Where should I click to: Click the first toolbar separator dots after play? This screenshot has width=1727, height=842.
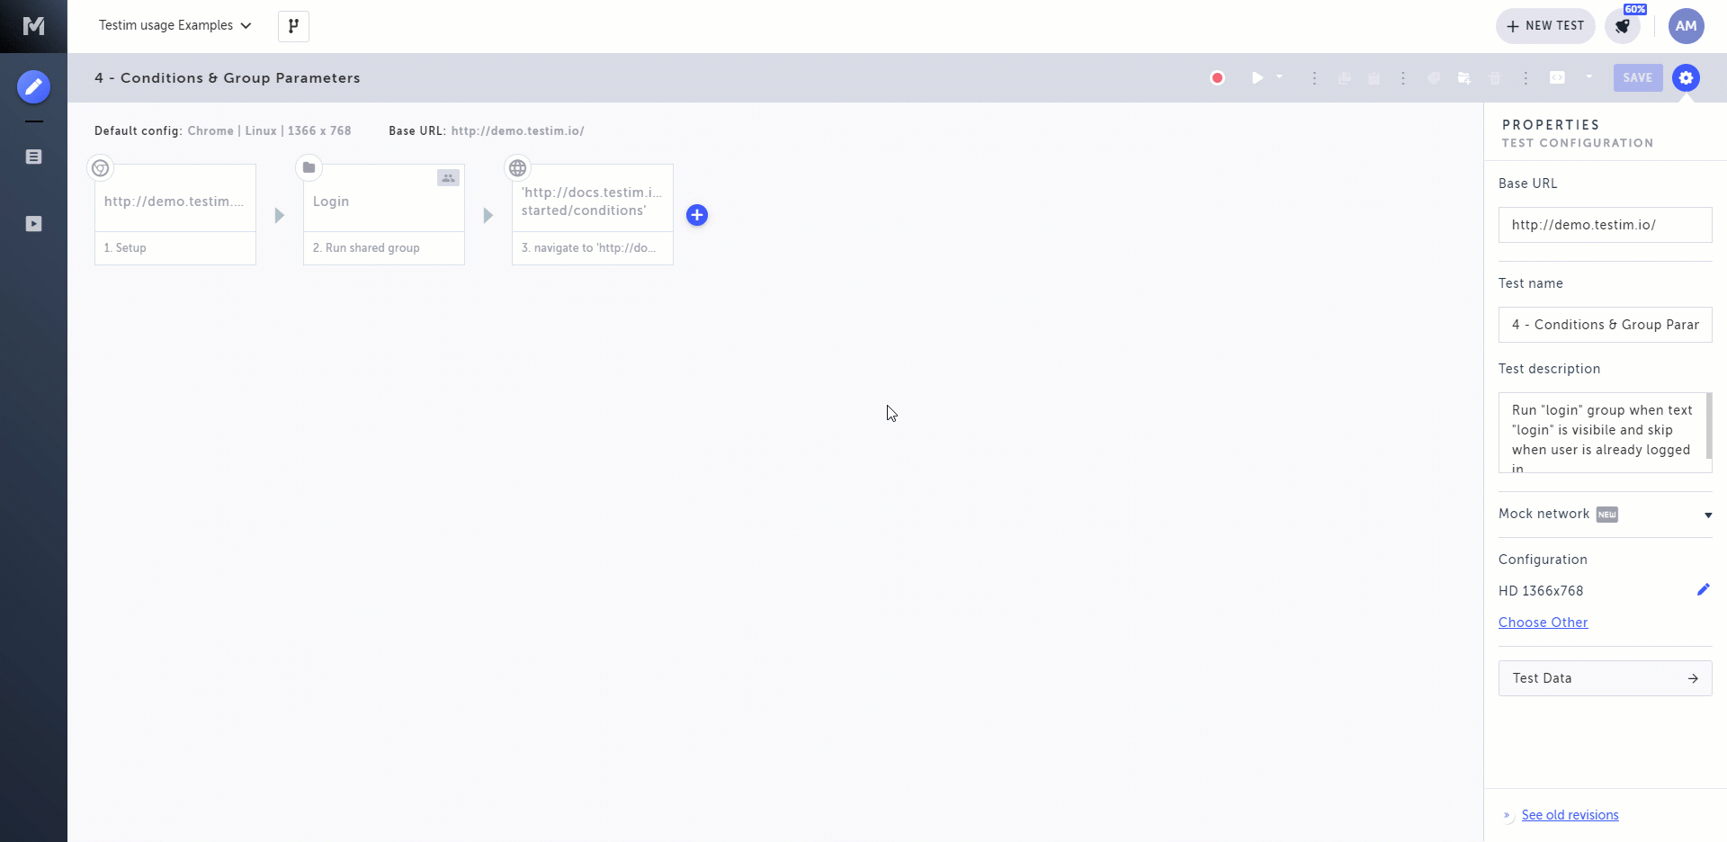1314,78
